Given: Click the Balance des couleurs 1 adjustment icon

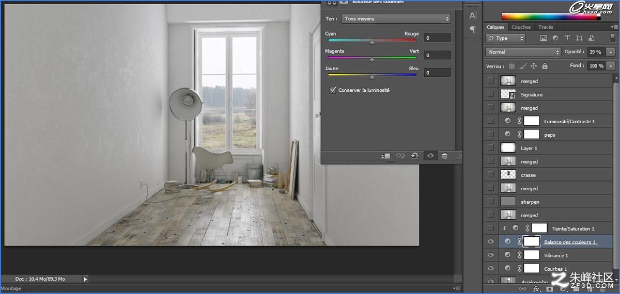Looking at the screenshot, I should coord(508,241).
